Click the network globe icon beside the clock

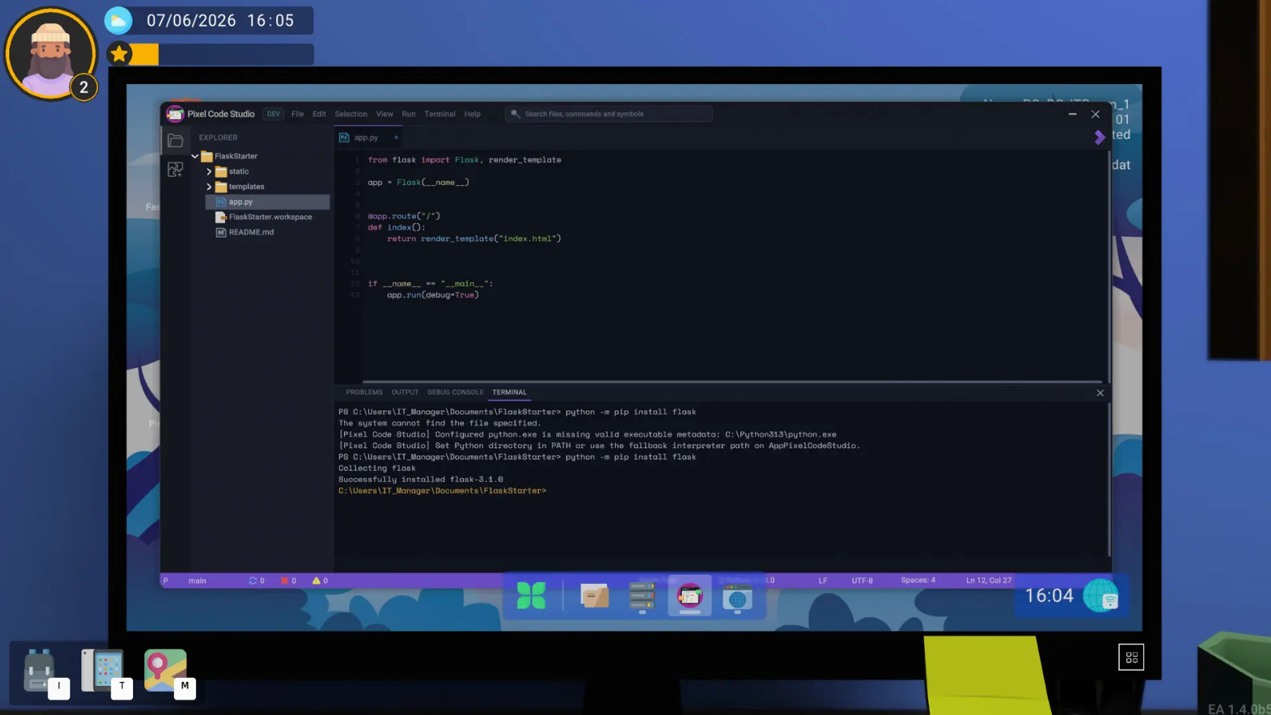(x=1102, y=595)
